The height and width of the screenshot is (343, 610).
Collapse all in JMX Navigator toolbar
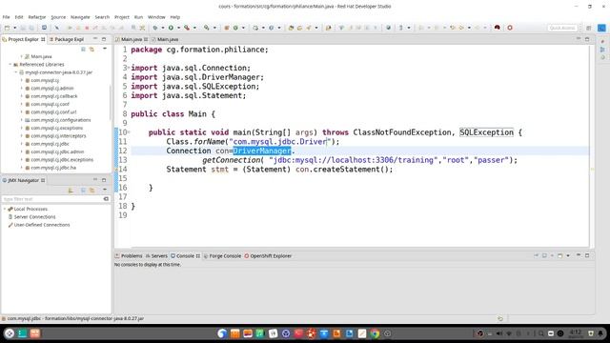(83, 191)
